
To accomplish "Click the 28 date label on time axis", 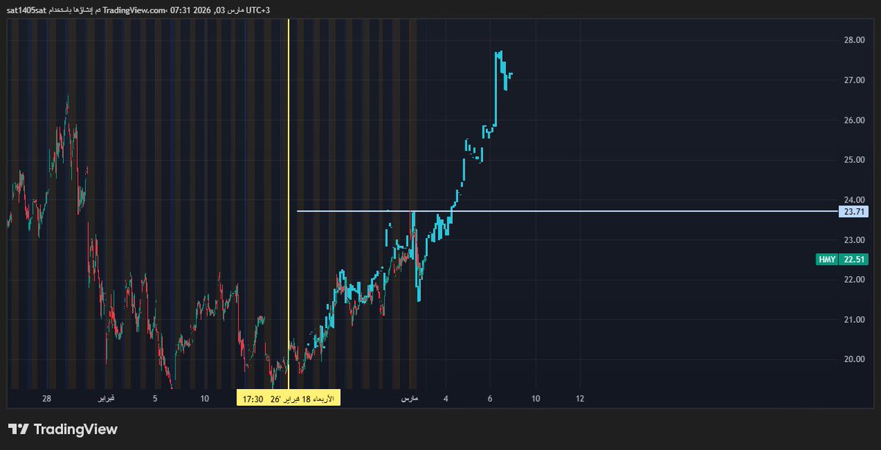I will click(x=46, y=399).
